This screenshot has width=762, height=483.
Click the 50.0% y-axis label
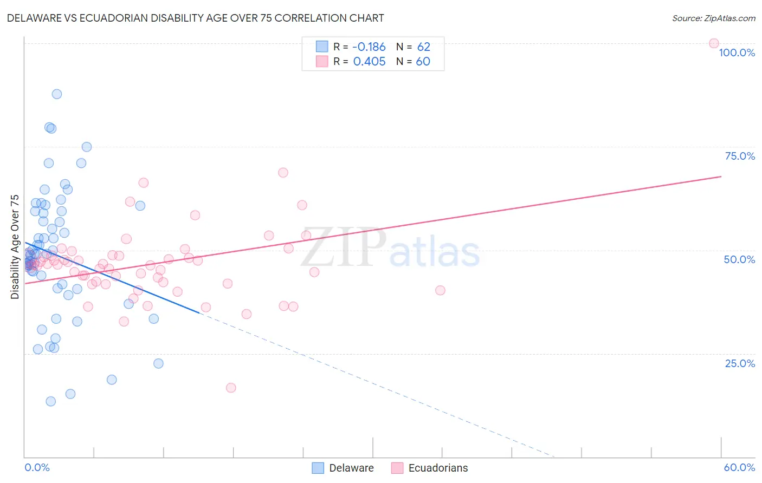739,259
